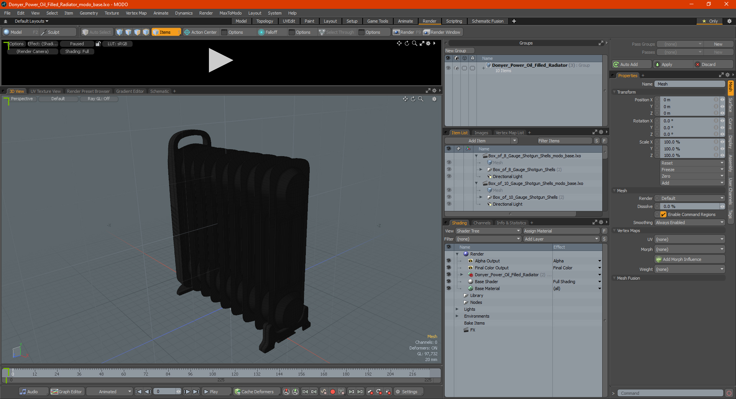Click Add Morph Influence button
Image resolution: width=736 pixels, height=399 pixels.
pyautogui.click(x=690, y=259)
